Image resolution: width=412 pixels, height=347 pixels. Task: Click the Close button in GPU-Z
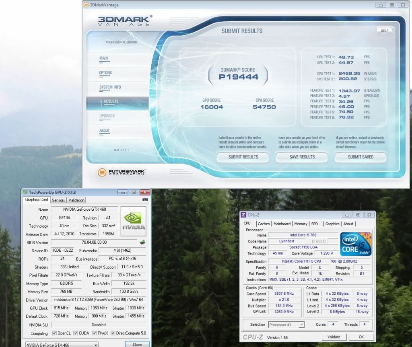click(x=137, y=344)
